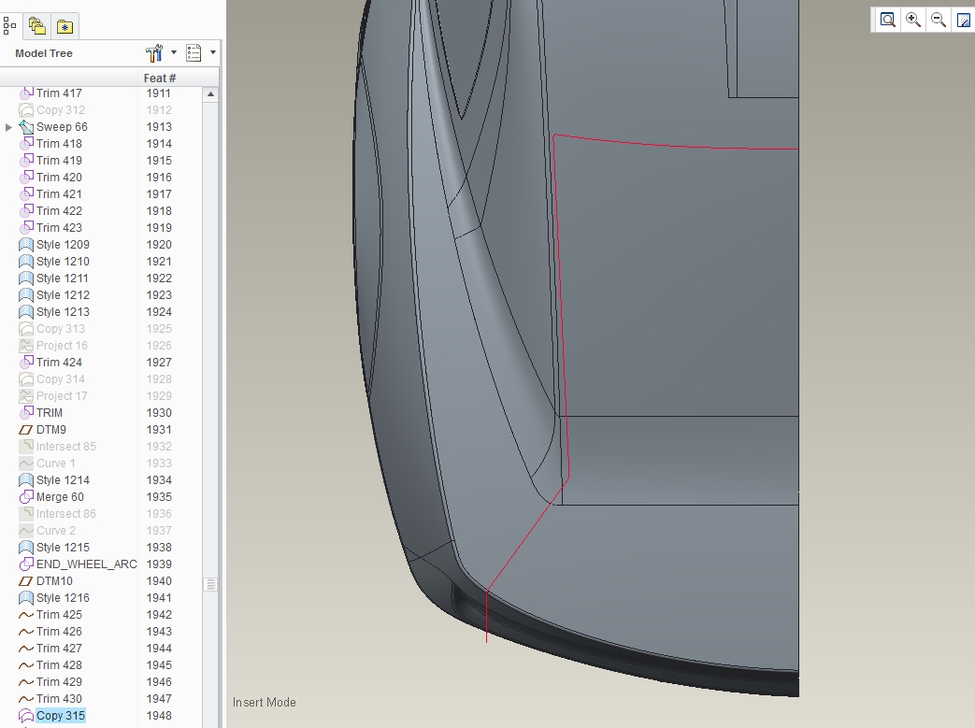The image size is (975, 728).
Task: Select the DTM10 datum plane
Action: pos(54,580)
